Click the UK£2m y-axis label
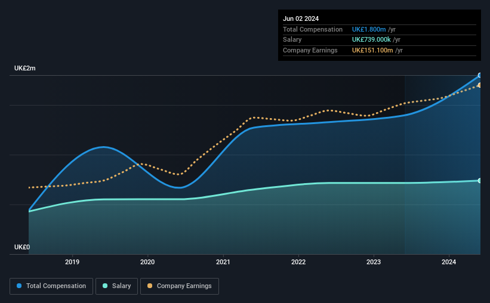490x303 pixels. tap(25, 68)
